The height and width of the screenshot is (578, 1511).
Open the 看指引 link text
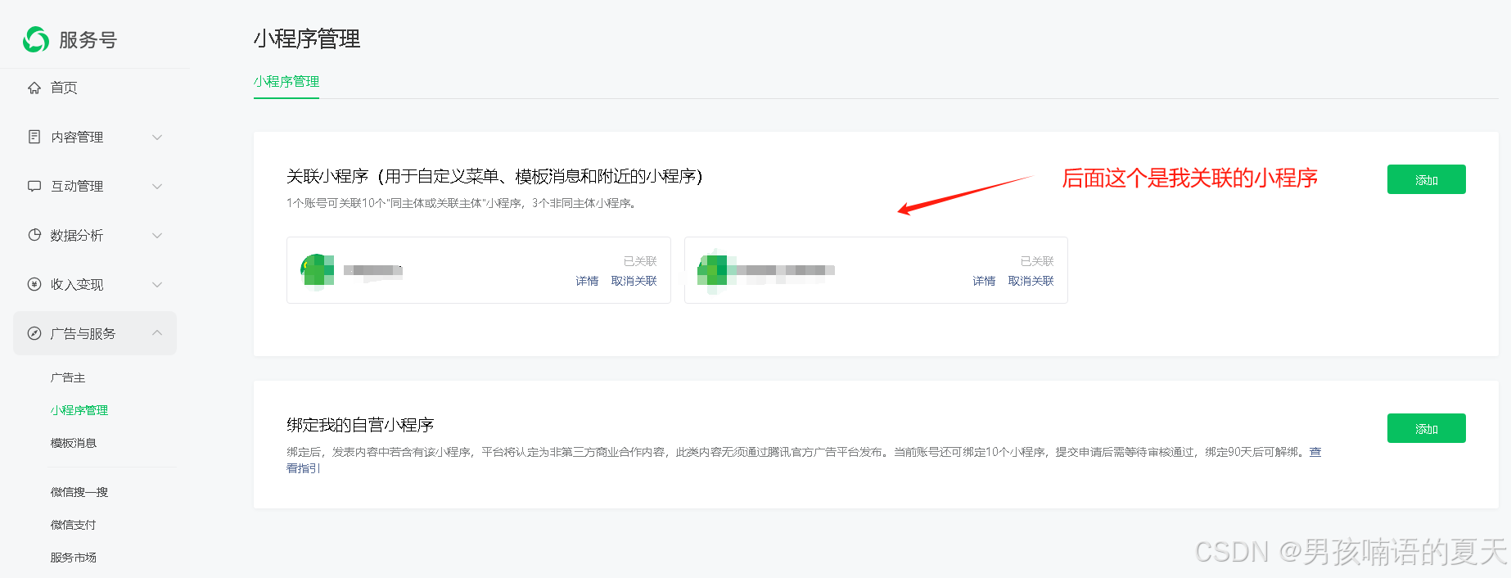tap(303, 468)
